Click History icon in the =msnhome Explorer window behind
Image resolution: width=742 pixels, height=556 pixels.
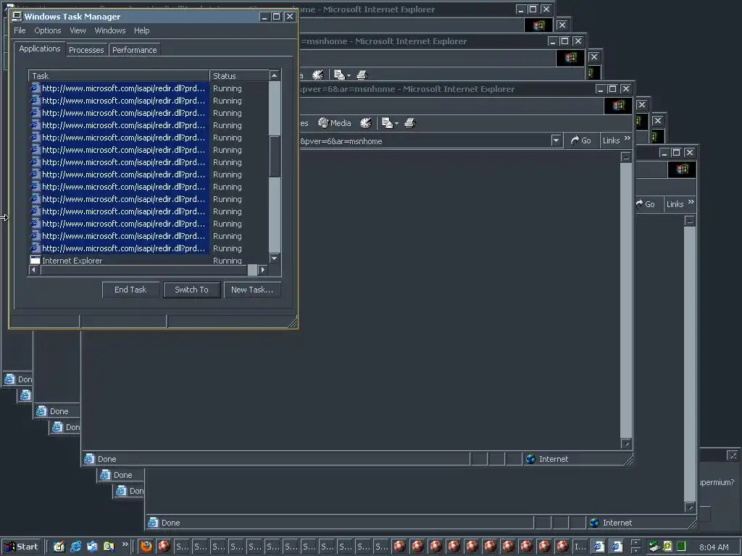(318, 75)
